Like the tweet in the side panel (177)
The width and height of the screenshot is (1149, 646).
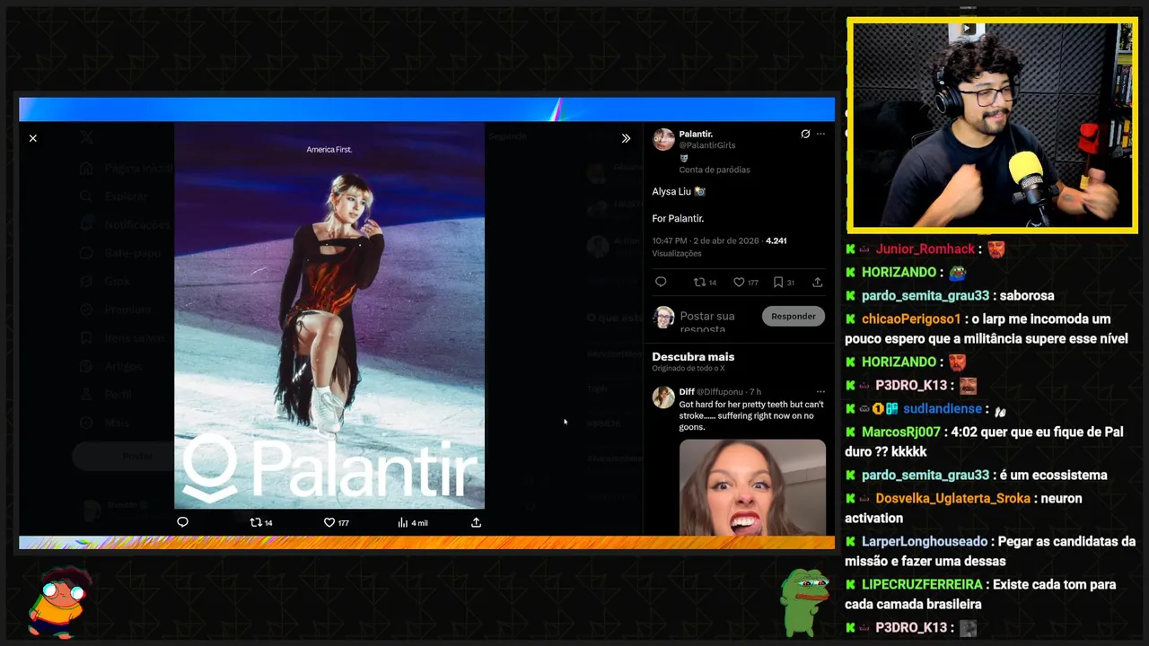coord(746,282)
